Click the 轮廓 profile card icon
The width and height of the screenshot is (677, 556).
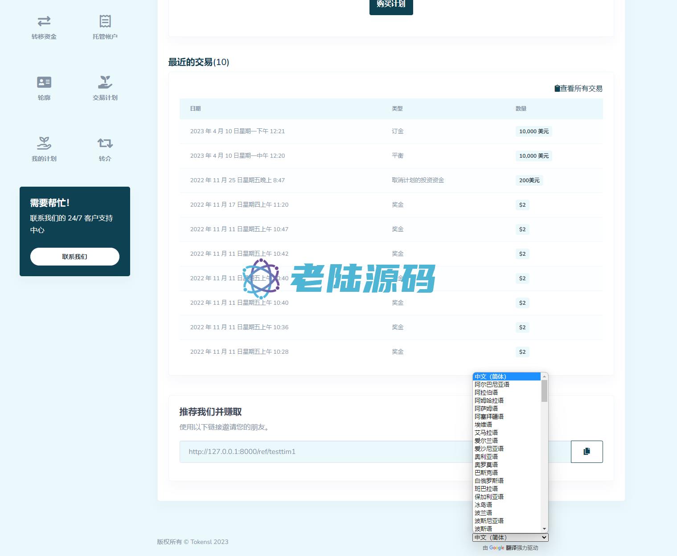(x=44, y=82)
